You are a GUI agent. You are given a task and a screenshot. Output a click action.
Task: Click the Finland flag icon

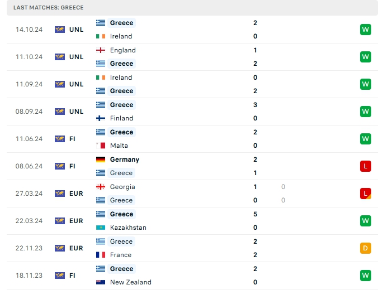click(x=101, y=118)
